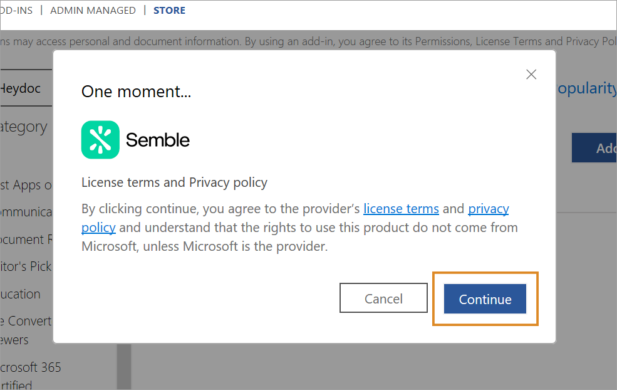Select the Document Review category

[26, 239]
